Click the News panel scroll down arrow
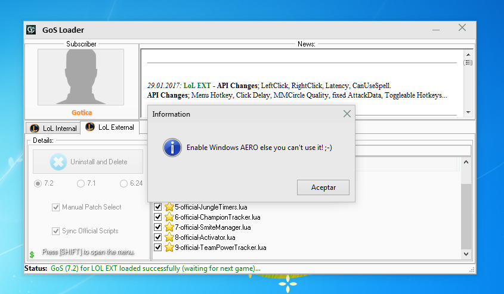This screenshot has width=504, height=294. [x=468, y=112]
